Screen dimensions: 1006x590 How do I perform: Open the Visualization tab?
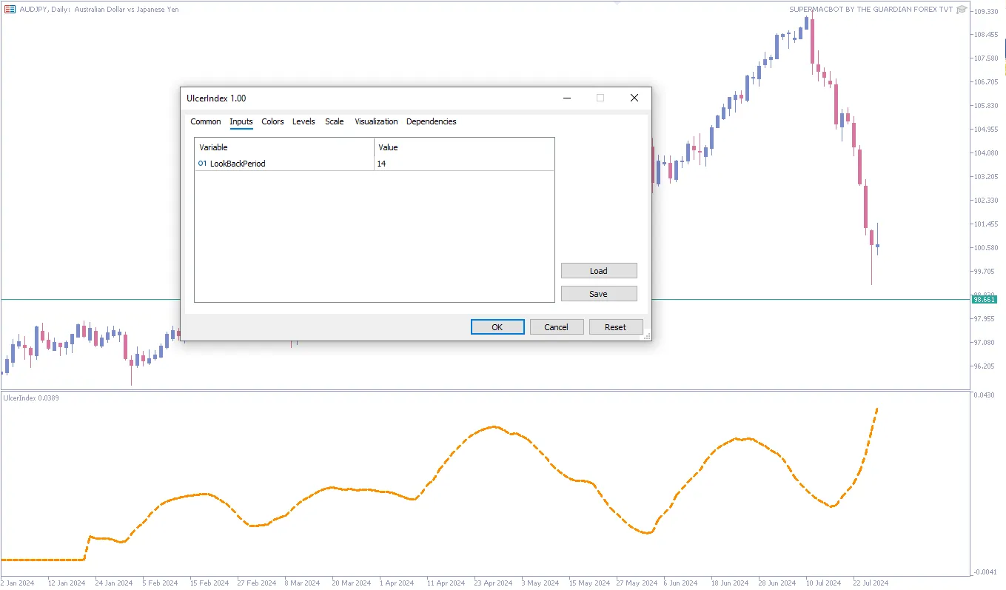(x=376, y=121)
